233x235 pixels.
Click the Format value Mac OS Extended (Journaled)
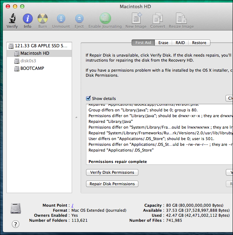click(99, 210)
